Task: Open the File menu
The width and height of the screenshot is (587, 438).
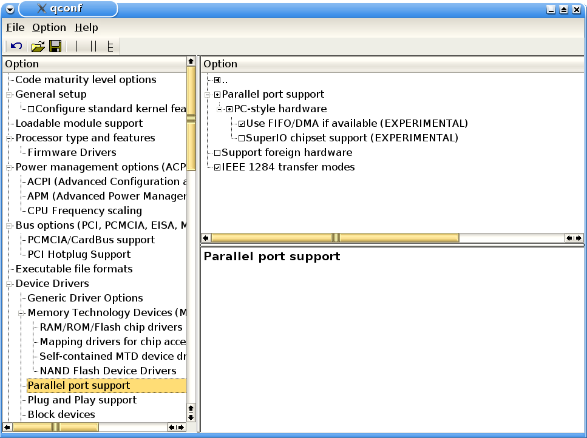Action: tap(15, 27)
